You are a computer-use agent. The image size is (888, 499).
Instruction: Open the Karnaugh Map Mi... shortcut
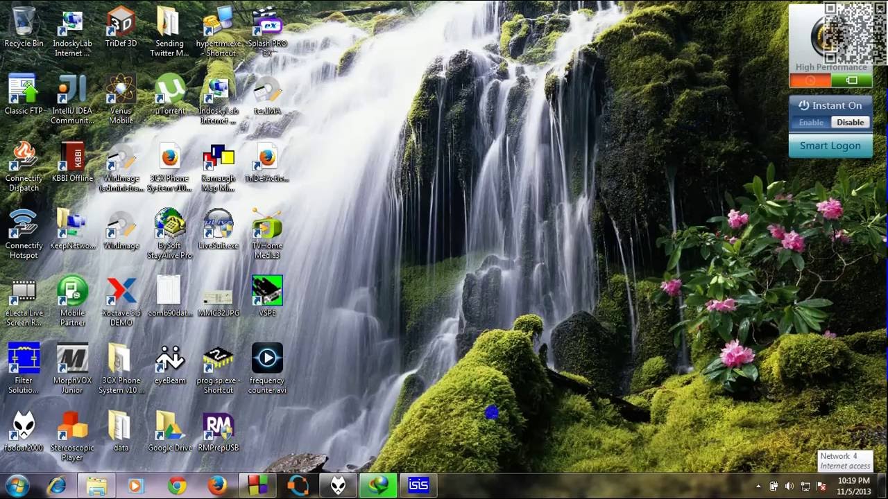click(x=219, y=167)
